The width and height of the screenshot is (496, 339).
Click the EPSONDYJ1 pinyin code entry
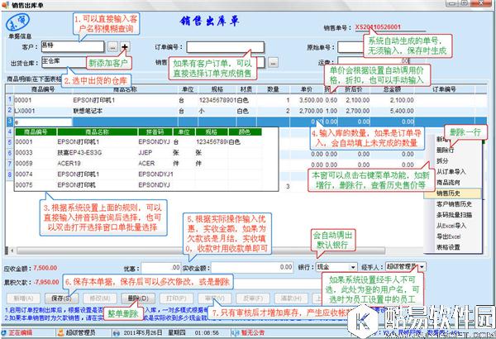pyautogui.click(x=155, y=174)
